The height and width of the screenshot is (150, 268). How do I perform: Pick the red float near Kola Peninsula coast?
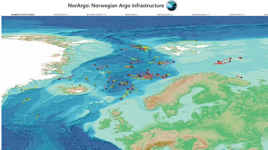click(241, 77)
